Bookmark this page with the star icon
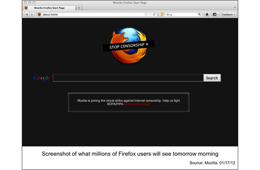Screen dimensions: 260x170 (x=146, y=14)
